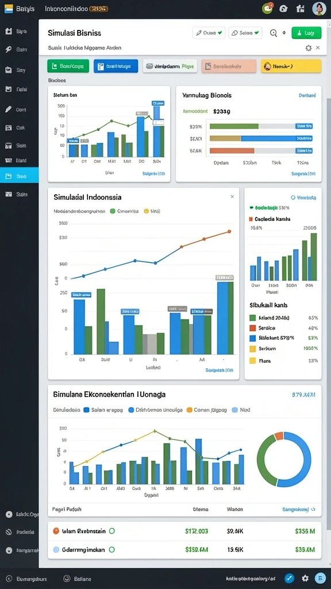This screenshot has width=331, height=589.
Task: Open the search magnifier icon in header
Action: click(x=274, y=33)
